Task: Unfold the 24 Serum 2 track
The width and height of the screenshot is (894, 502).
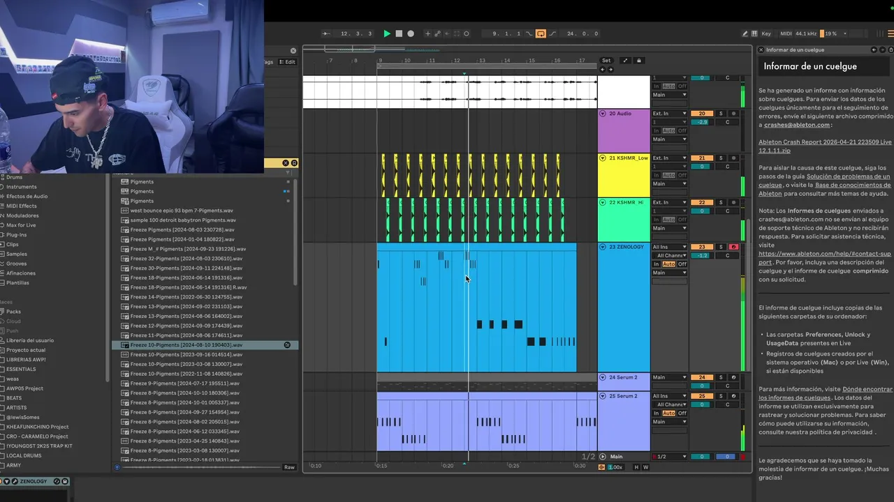Action: coord(603,377)
